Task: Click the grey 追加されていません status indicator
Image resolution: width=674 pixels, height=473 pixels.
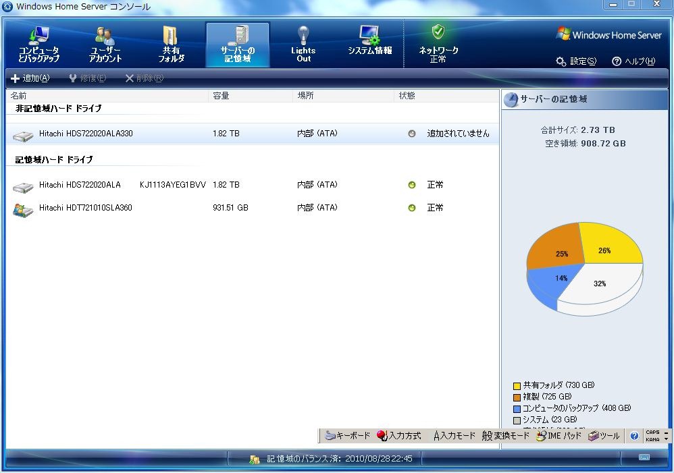Action: [412, 134]
